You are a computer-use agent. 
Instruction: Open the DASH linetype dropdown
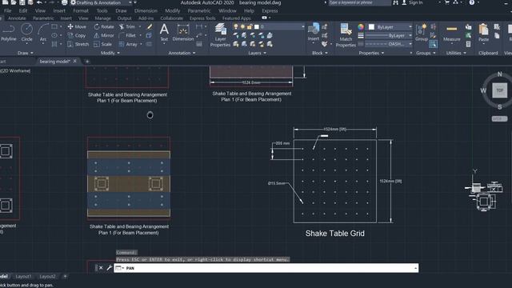[x=410, y=44]
